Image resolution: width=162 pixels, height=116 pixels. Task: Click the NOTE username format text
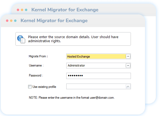[72, 98]
